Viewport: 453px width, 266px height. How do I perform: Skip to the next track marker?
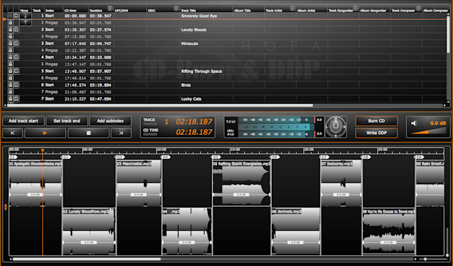point(120,133)
